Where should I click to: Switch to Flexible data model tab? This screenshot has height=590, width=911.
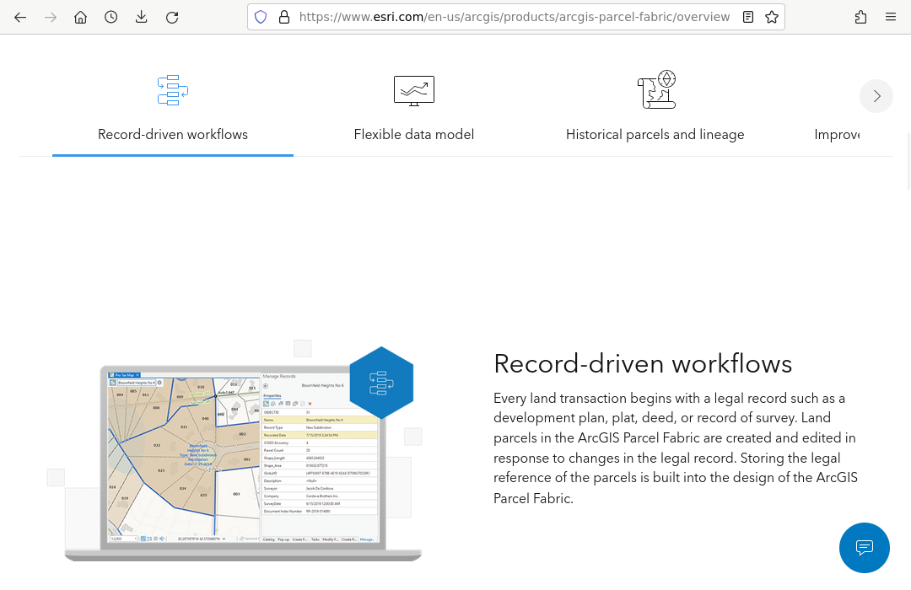[414, 135]
